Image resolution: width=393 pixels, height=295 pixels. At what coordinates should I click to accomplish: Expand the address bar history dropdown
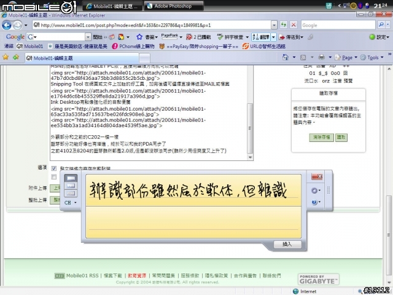tap(274, 25)
